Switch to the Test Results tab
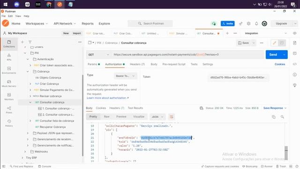Viewport: 300px width, 169px height. 135,108
